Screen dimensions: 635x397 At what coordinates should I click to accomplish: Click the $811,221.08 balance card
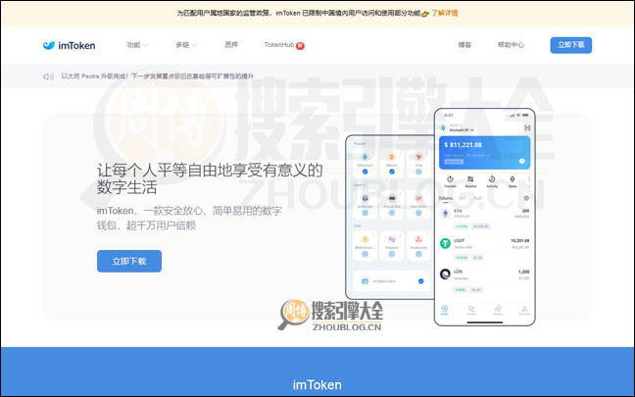pyautogui.click(x=485, y=152)
